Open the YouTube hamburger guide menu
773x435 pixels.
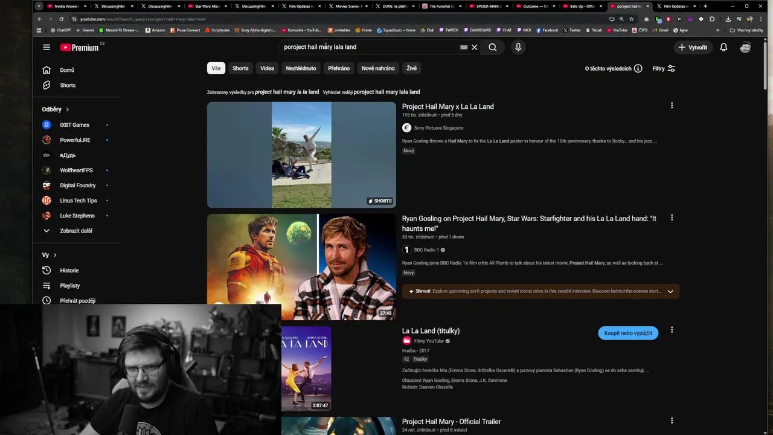(47, 47)
